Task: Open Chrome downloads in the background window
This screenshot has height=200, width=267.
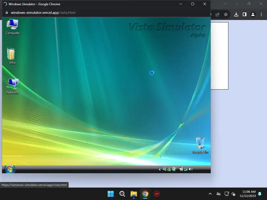Action: click(236, 15)
